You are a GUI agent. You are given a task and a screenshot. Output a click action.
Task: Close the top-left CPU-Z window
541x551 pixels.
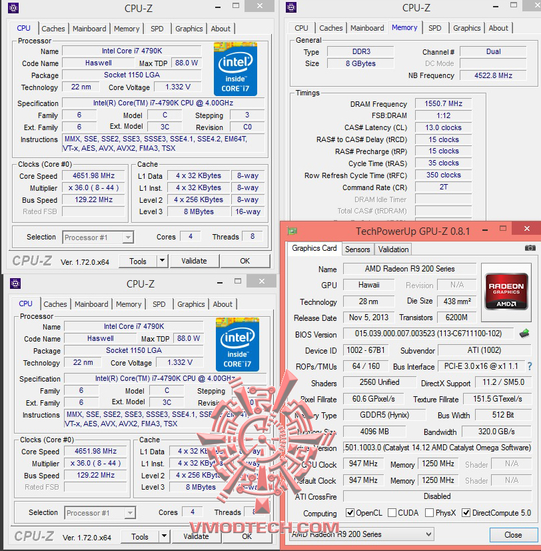259,6
